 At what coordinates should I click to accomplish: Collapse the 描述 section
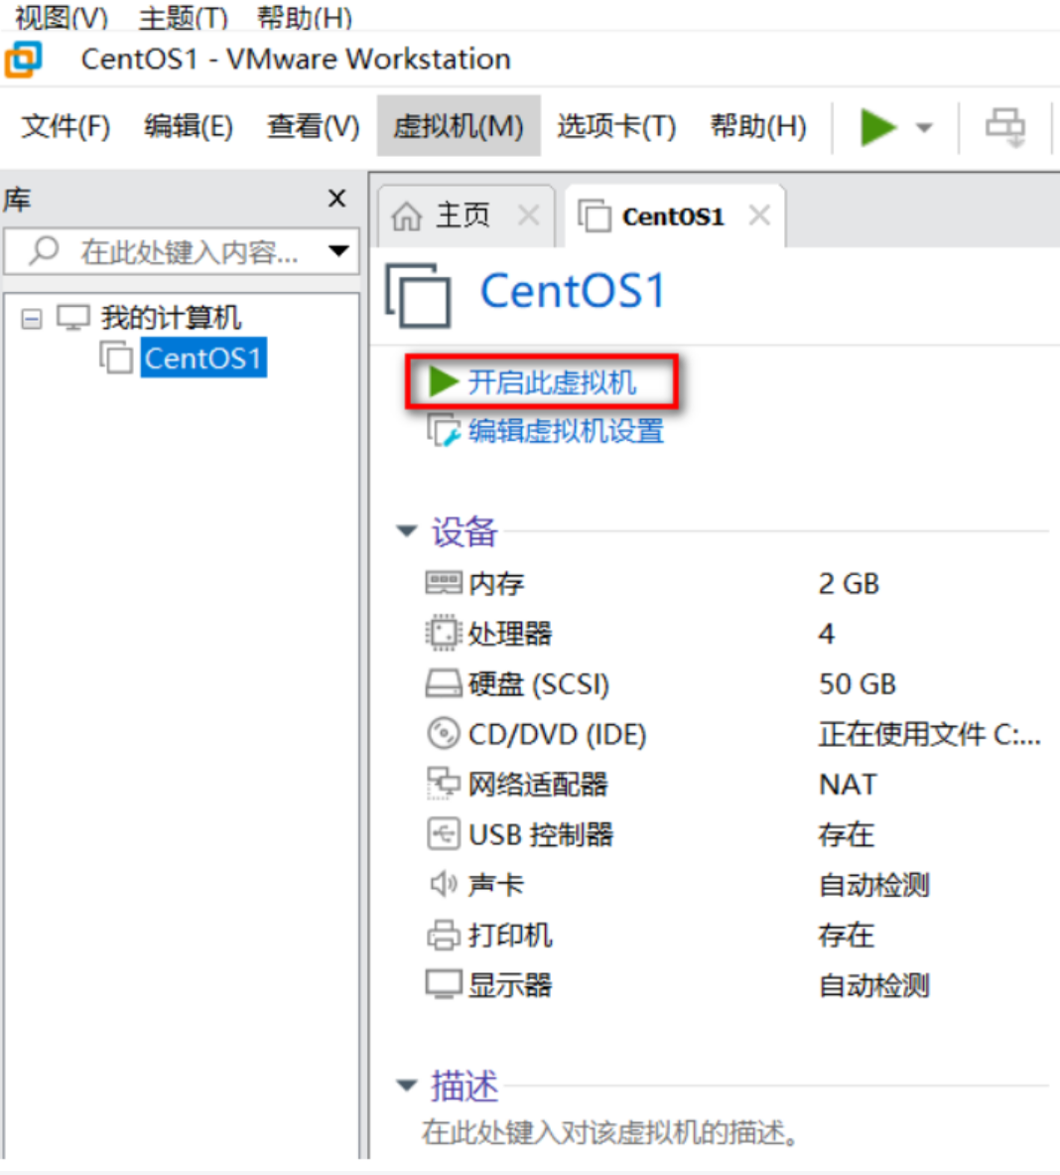click(x=407, y=1085)
